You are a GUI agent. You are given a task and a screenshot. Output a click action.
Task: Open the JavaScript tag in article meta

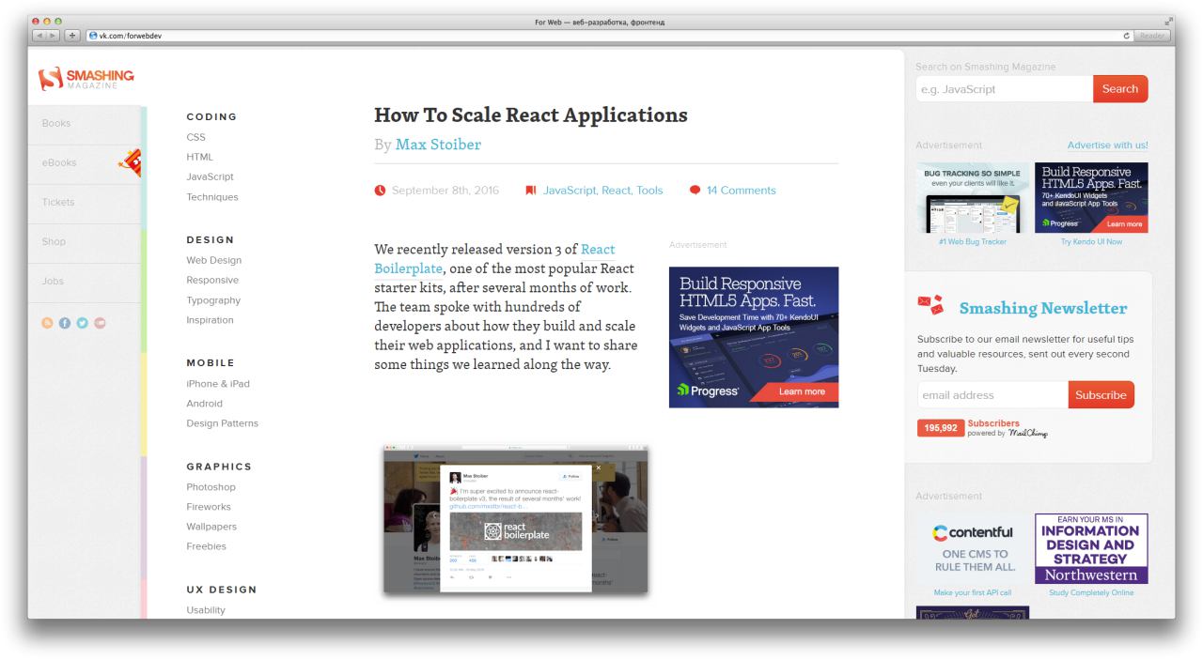point(570,191)
